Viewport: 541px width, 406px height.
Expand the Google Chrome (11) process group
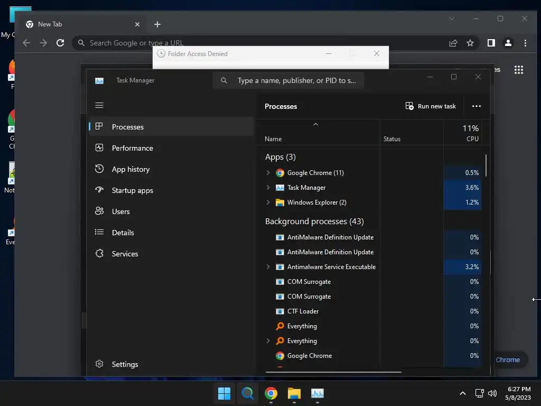pyautogui.click(x=268, y=173)
